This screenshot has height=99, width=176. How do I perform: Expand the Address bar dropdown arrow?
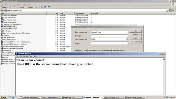tap(167, 10)
